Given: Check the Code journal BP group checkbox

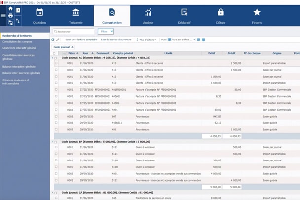Looking at the screenshot, I should point(56,142).
